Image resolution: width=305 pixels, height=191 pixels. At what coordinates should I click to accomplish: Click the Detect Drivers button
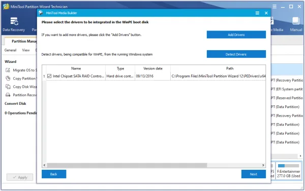tap(236, 54)
